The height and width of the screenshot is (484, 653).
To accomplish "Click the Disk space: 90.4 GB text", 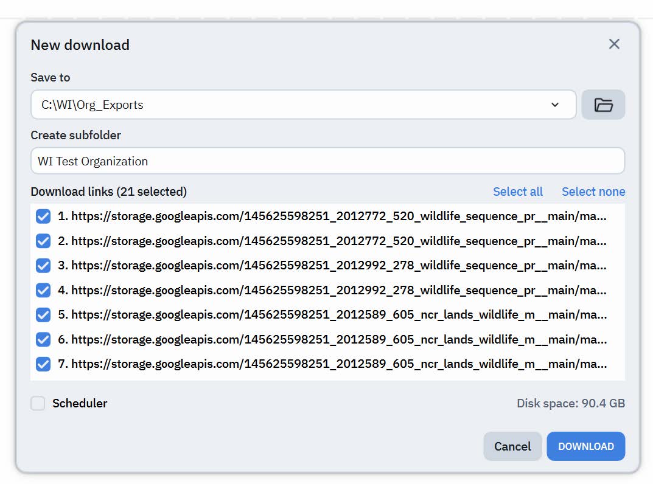I will click(x=571, y=403).
